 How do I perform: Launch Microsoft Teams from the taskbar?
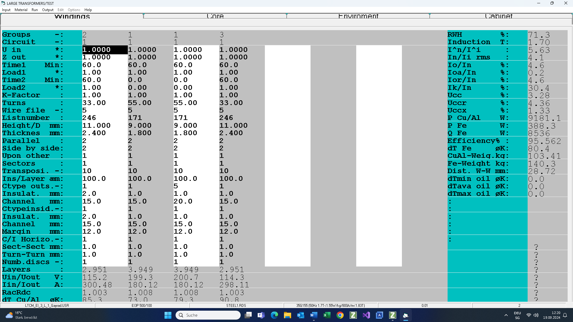[261, 315]
